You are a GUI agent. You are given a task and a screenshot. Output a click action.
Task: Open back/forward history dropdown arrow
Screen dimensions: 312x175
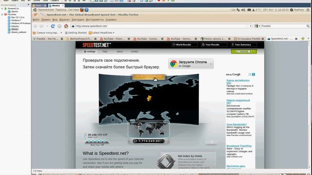tap(47, 26)
